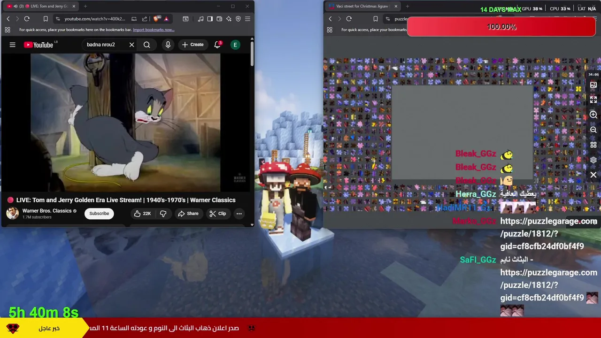
Task: Close the puzzle side toolbar with X
Action: pyautogui.click(x=593, y=175)
